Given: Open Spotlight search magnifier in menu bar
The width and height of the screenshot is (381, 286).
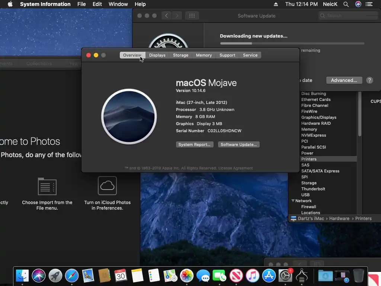Looking at the screenshot, I should (346, 4).
